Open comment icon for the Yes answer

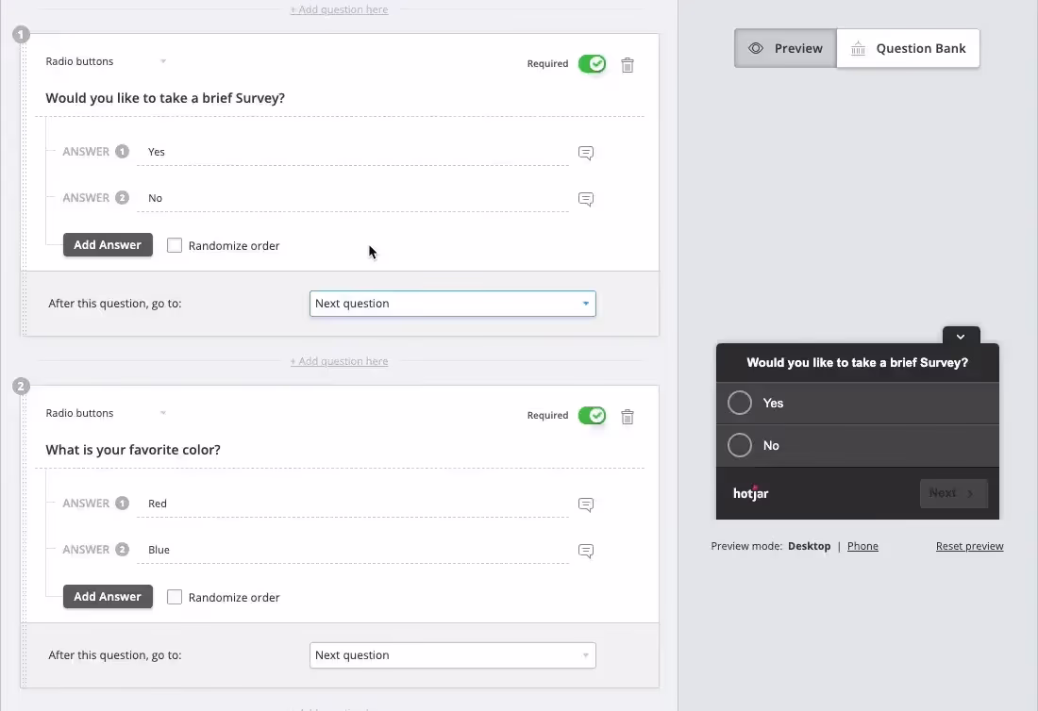tap(586, 153)
